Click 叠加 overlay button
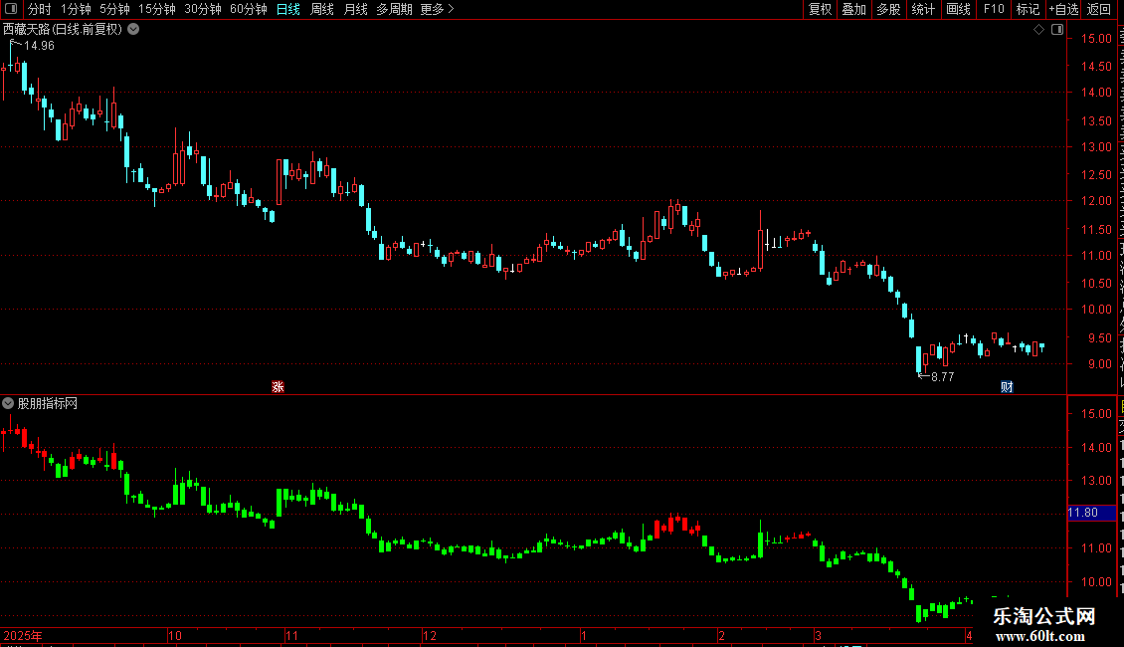Screen dimensions: 1124x647 point(853,9)
